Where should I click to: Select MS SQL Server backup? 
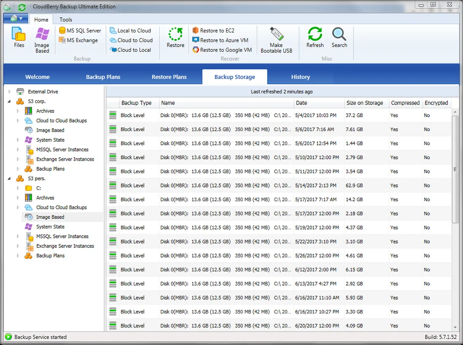[80, 30]
